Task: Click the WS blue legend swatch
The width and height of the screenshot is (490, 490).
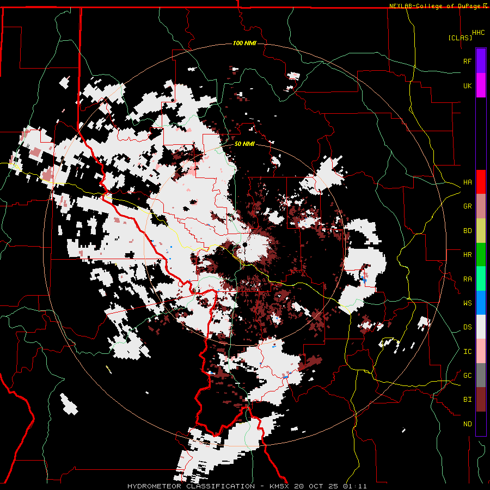Action: pyautogui.click(x=481, y=303)
